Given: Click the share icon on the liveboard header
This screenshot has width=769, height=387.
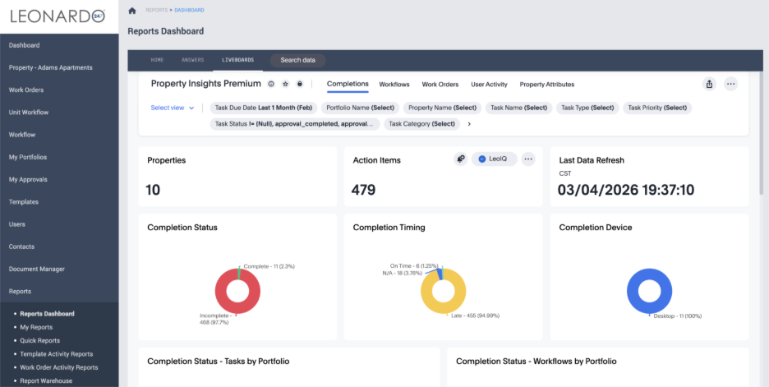Looking at the screenshot, I should click(x=710, y=84).
